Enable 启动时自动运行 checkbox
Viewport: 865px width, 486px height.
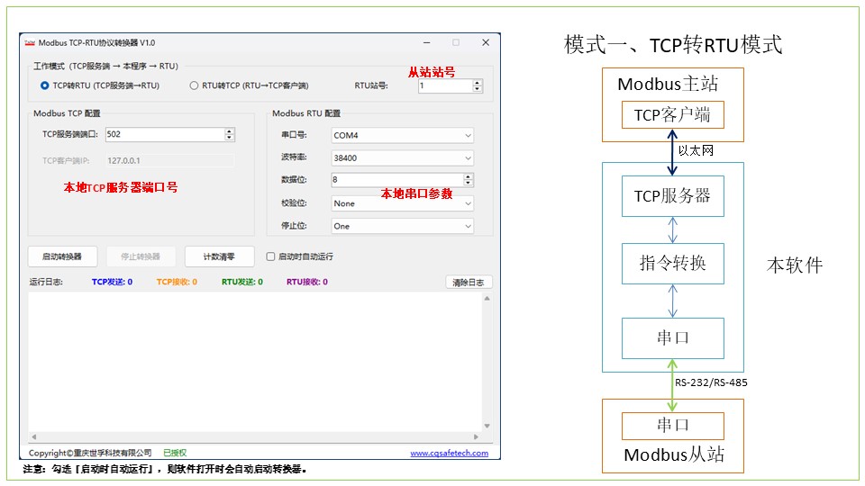coord(271,256)
